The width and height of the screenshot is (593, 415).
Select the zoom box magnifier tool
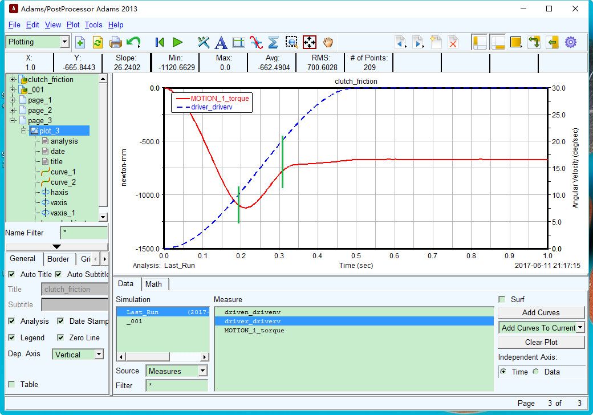click(291, 42)
